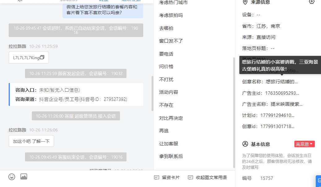Select quick reply 再追
The image size is (321, 187).
(x=164, y=131)
